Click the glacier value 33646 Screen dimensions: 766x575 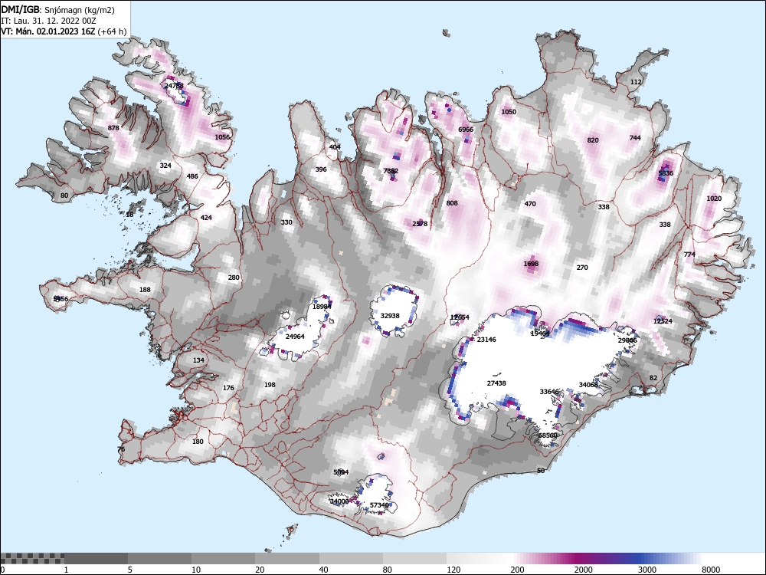[549, 392]
